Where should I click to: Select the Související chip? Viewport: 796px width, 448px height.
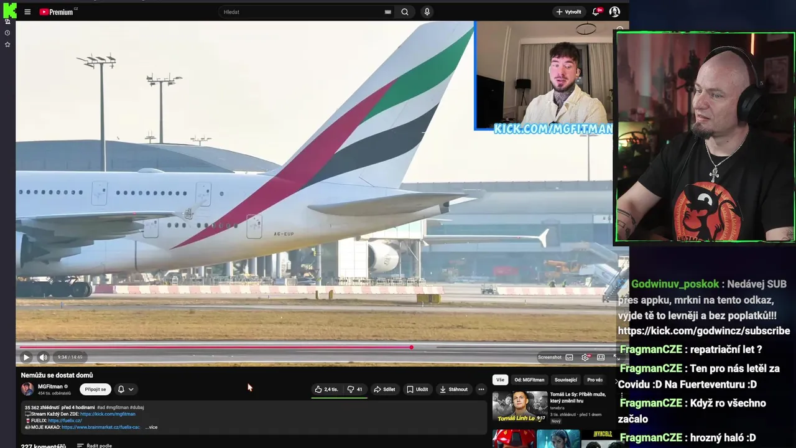(566, 380)
